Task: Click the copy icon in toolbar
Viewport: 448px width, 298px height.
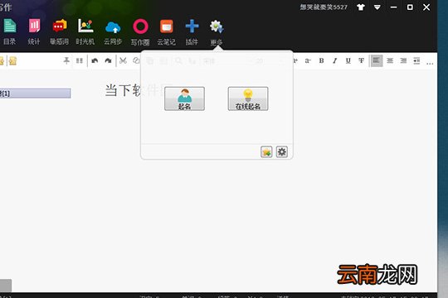Action: point(136,60)
